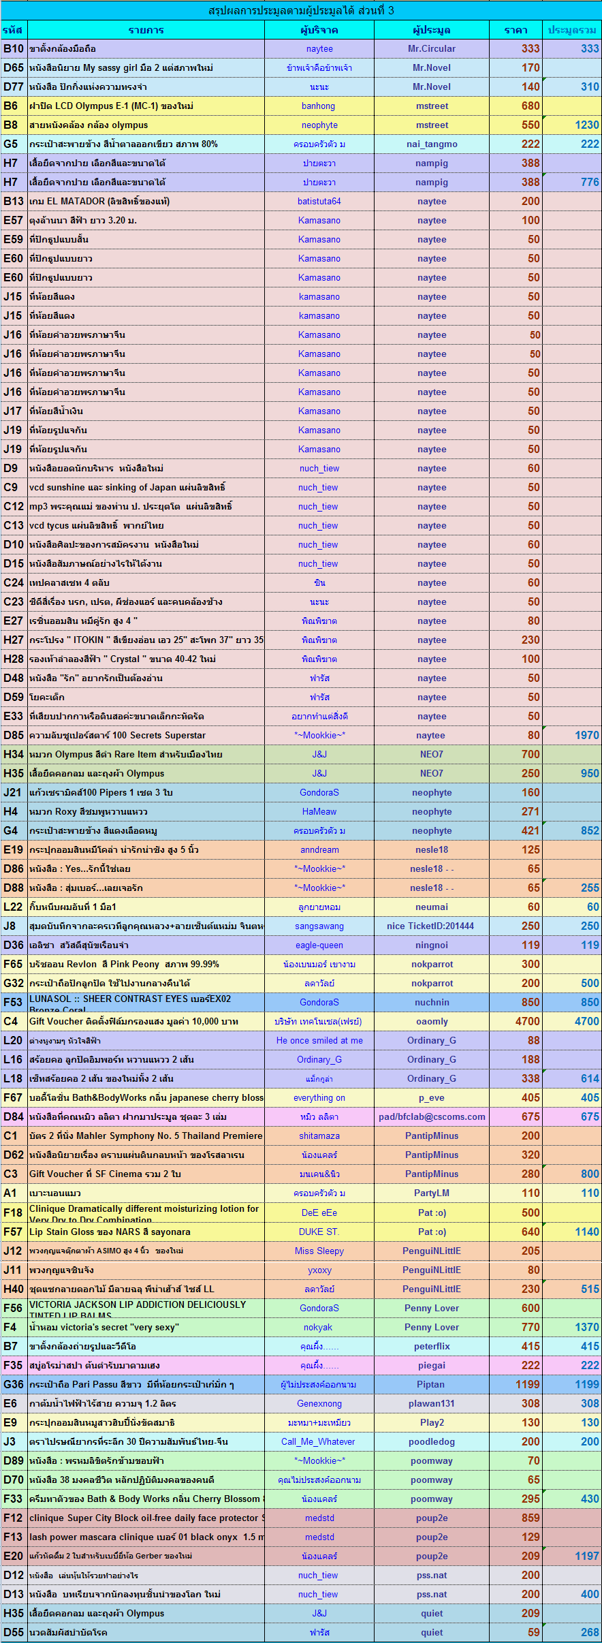Click donor cell DeE eEe
Screen dimensions: 602x1643
pyautogui.click(x=319, y=1212)
